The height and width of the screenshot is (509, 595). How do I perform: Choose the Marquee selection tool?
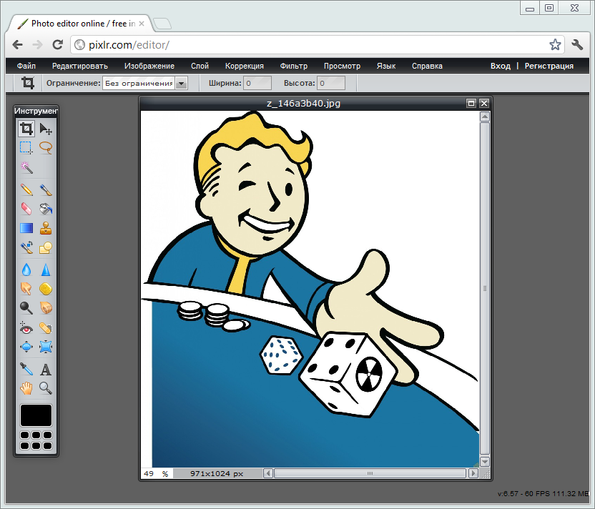pyautogui.click(x=26, y=147)
